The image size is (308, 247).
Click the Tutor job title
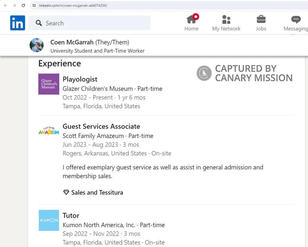71,215
